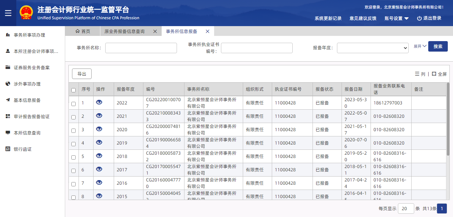Open the 报备年度 dropdown
Screen dimensions: 453x217
pos(373,48)
